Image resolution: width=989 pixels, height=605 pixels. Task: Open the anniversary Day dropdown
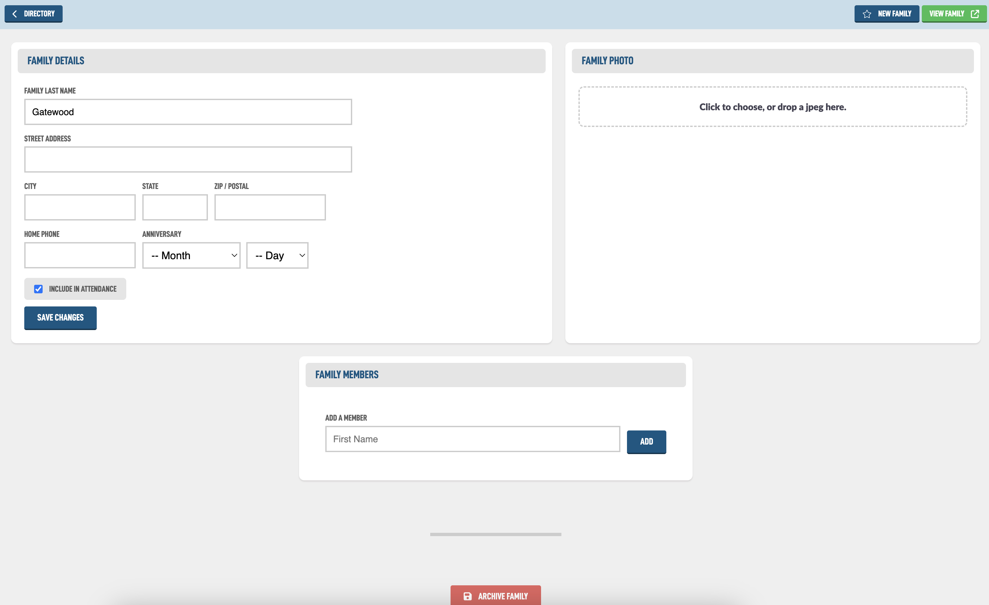tap(277, 255)
